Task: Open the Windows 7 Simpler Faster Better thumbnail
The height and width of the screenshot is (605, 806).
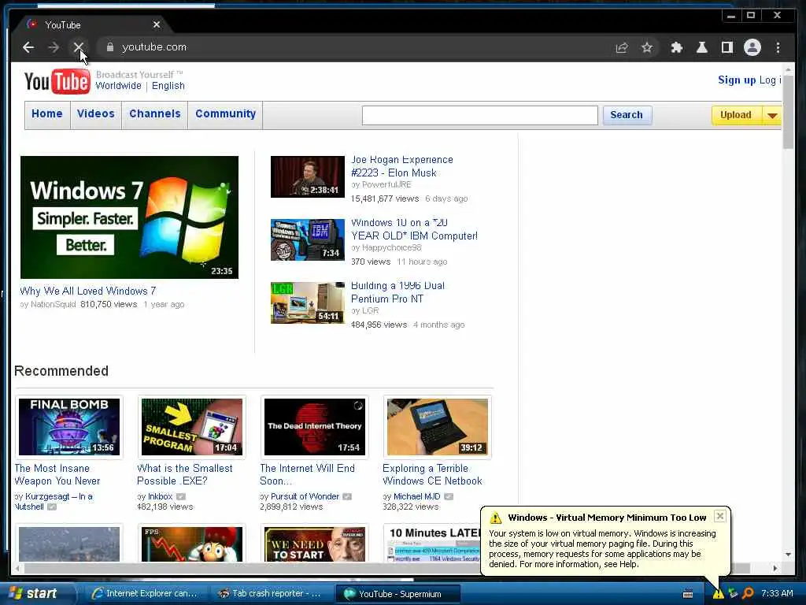Action: point(130,217)
